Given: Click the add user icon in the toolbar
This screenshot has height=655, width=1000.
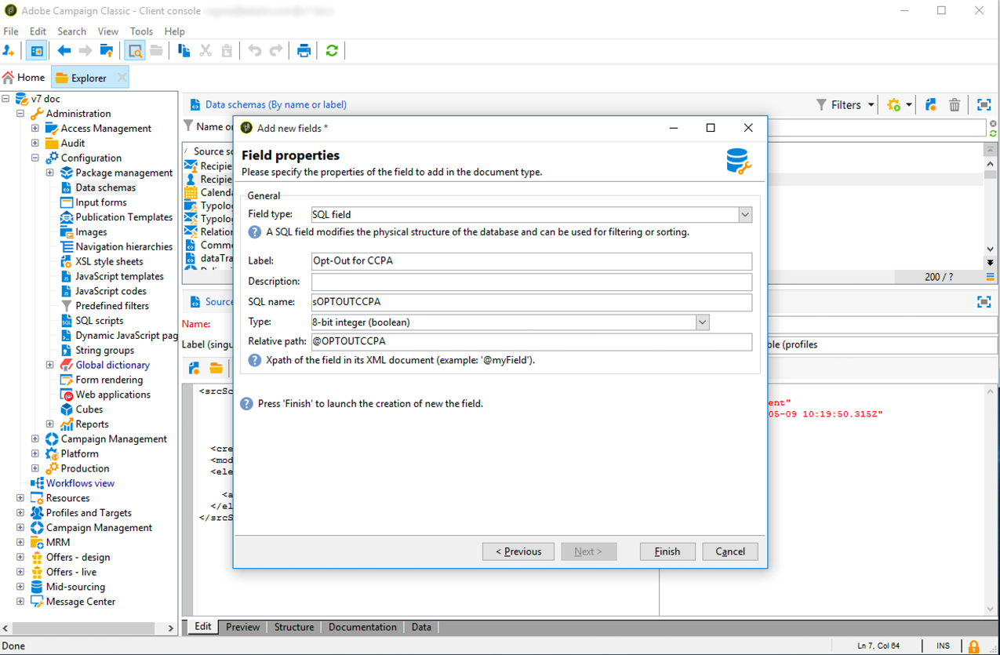Looking at the screenshot, I should click(x=9, y=51).
